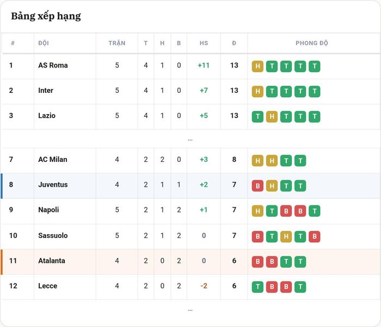Expand hidden rows below Lecce

click(190, 310)
